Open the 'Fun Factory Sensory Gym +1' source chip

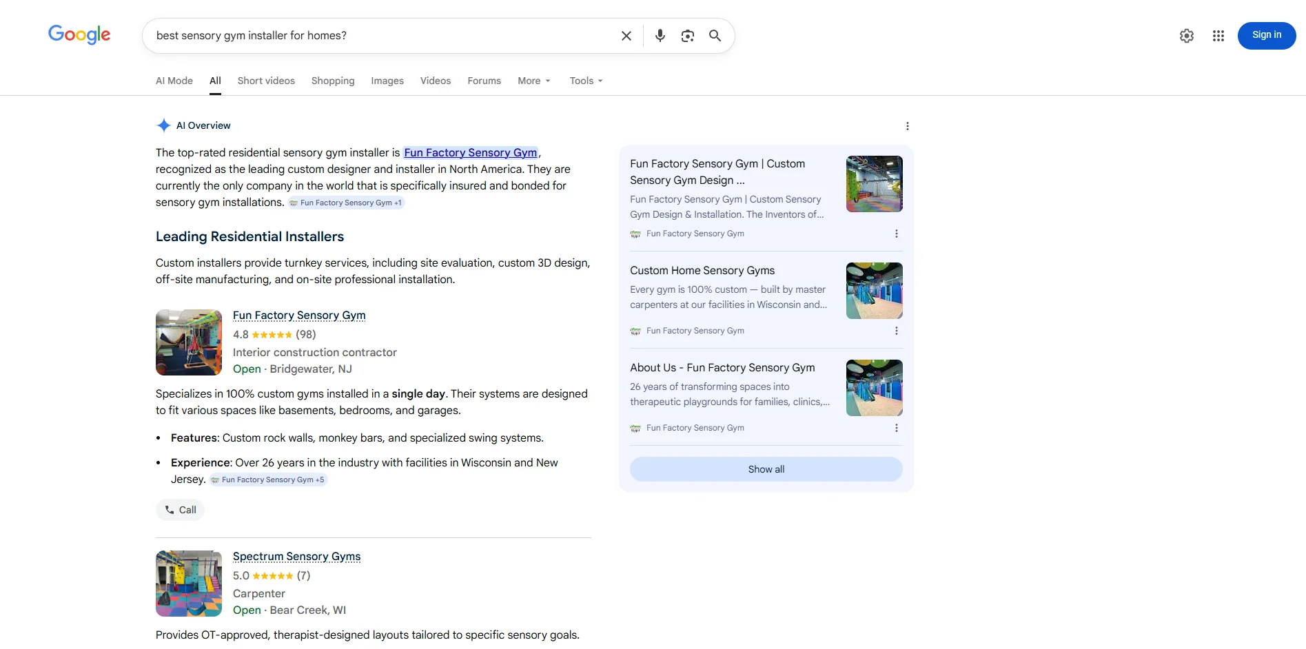click(x=346, y=203)
